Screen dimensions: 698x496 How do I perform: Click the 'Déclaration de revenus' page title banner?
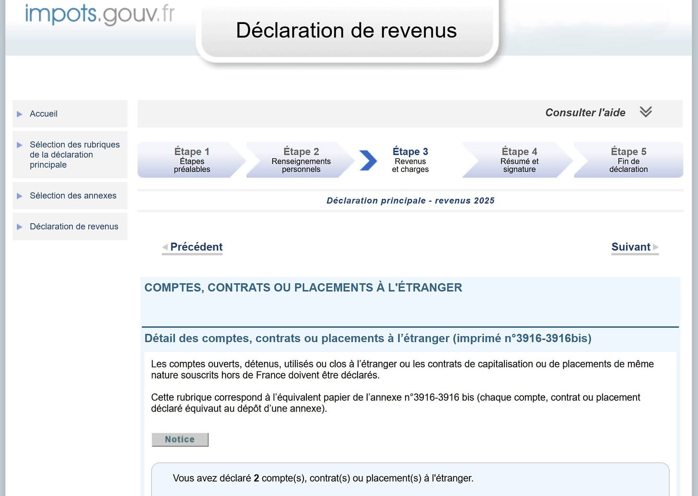(346, 30)
